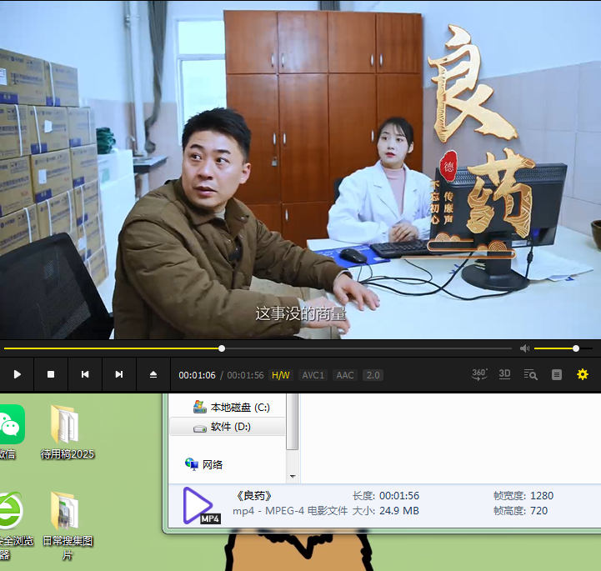Skip to the next track
Image resolution: width=601 pixels, height=571 pixels.
(x=119, y=375)
